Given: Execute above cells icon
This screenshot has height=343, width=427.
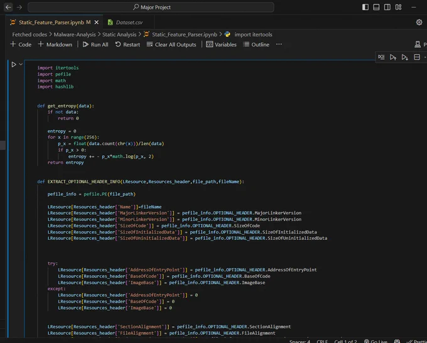Looking at the screenshot, I should click(x=392, y=57).
